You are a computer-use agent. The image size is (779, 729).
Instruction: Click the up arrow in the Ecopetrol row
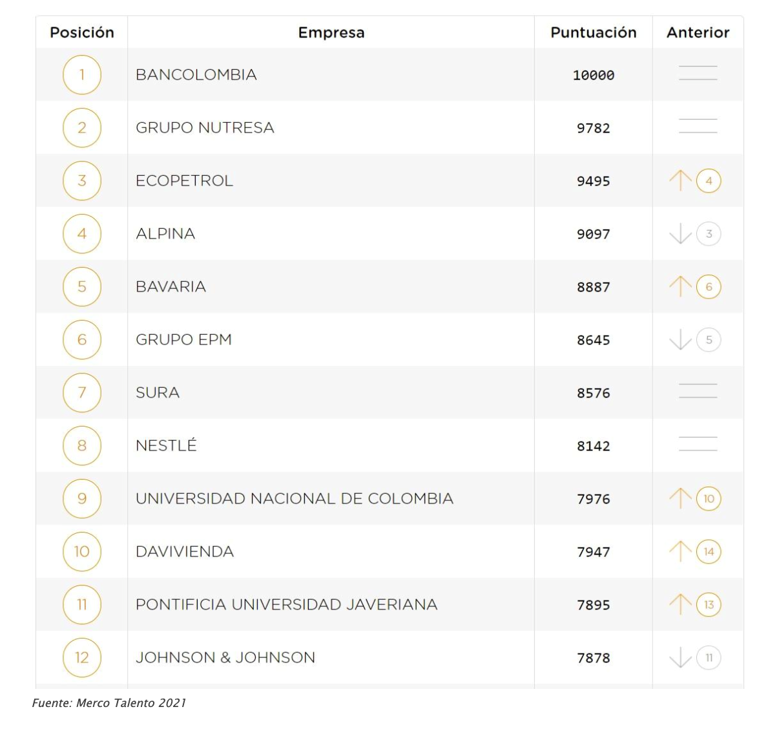click(680, 180)
